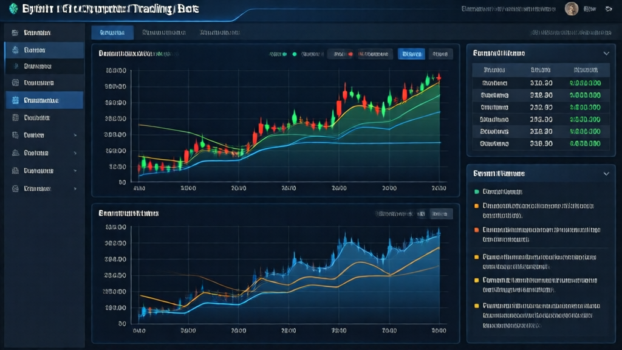Viewport: 622px width, 350px height.
Task: Collapse the top right table panel using its chevron
Action: (x=606, y=53)
